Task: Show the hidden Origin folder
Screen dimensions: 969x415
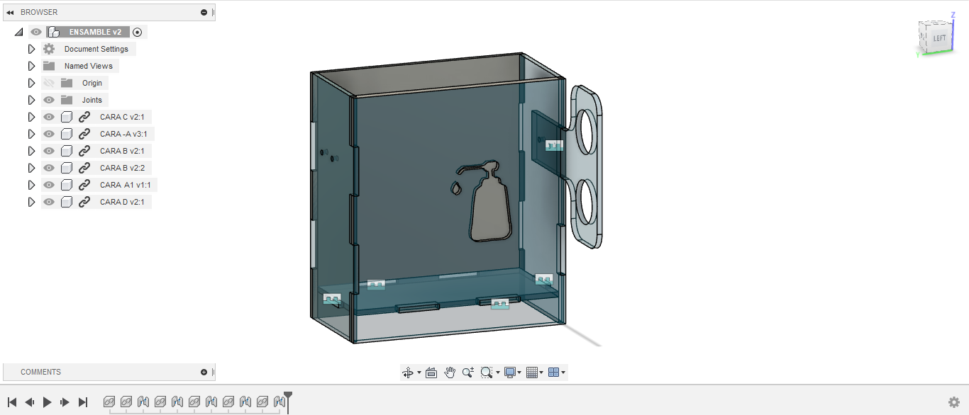Action: [x=49, y=83]
